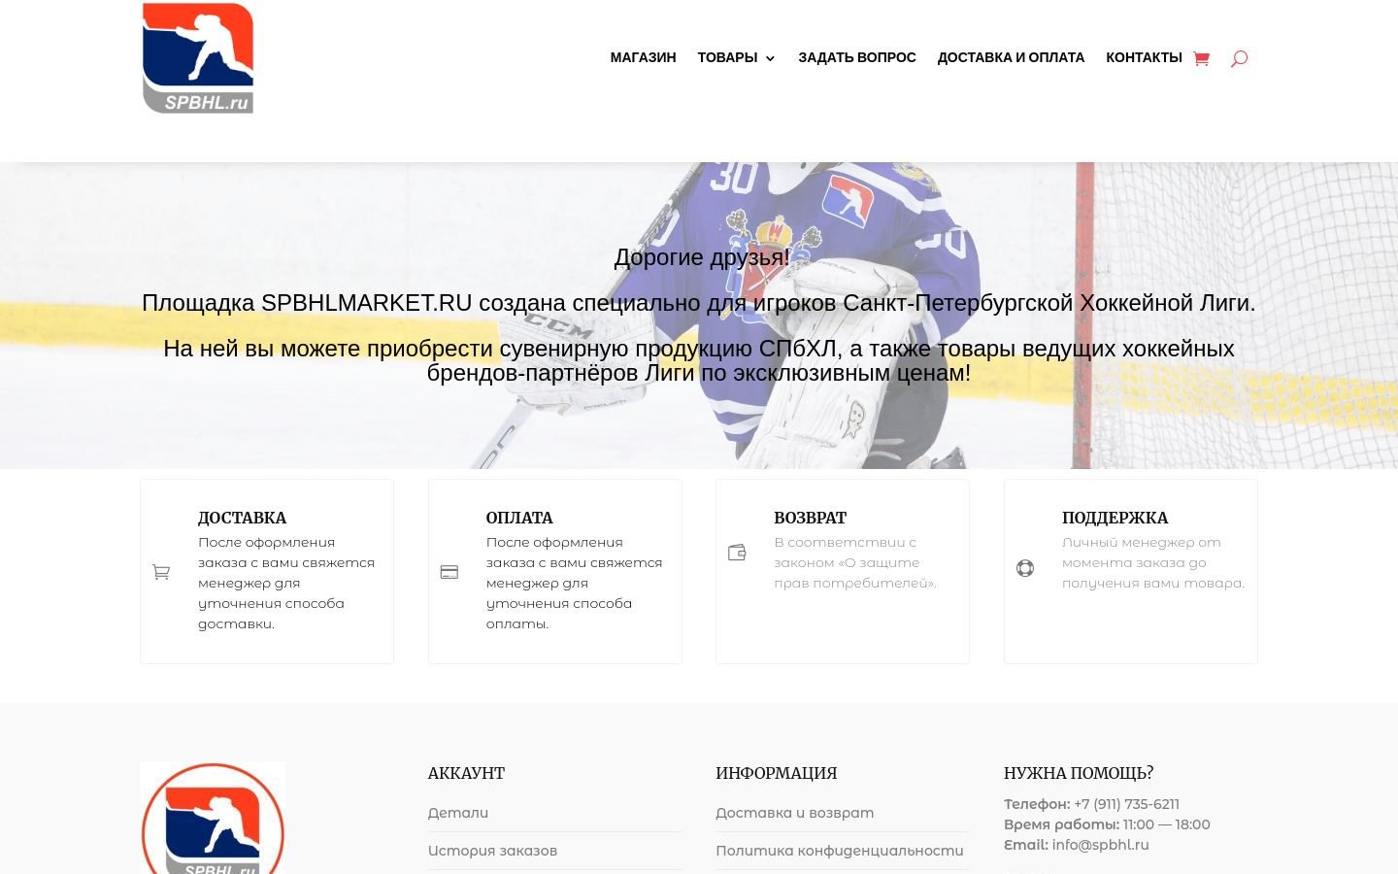The image size is (1398, 874).
Task: Click the ДОСТАВКА card heading
Action: [x=242, y=518]
